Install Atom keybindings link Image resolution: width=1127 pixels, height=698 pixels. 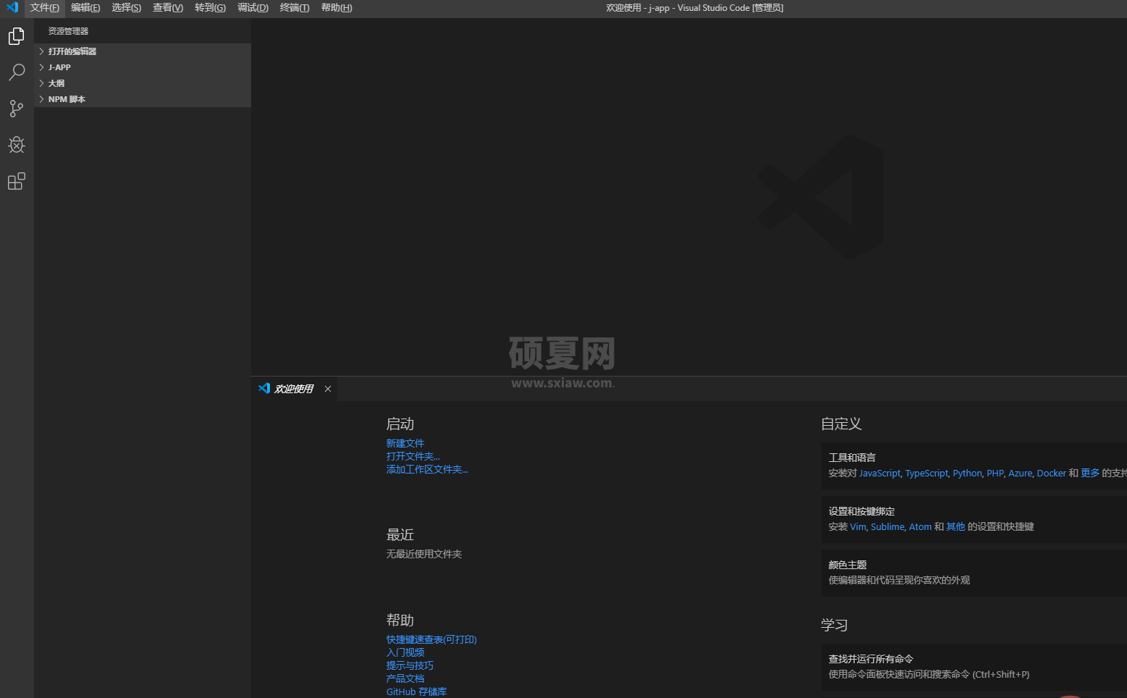pos(920,526)
